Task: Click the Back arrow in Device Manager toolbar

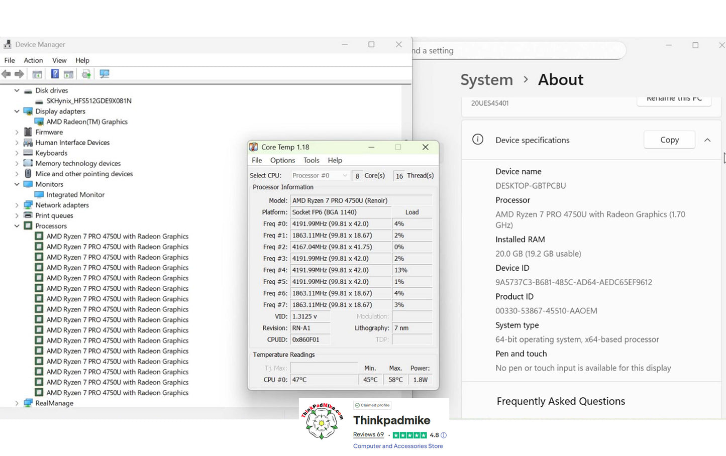Action: (6, 74)
